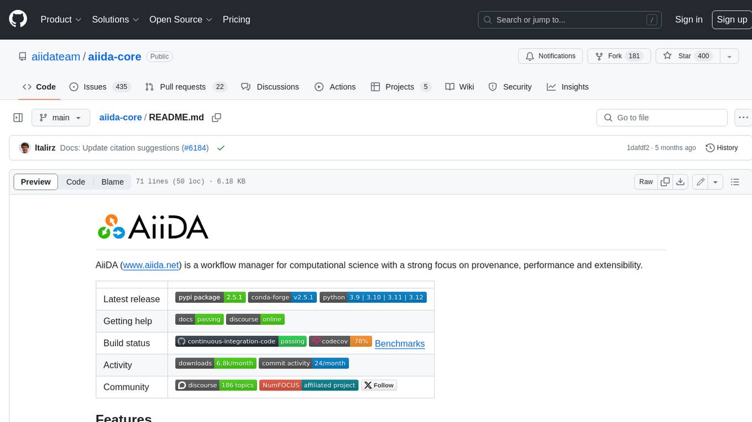Click the discourse 186 topics badge

(216, 386)
